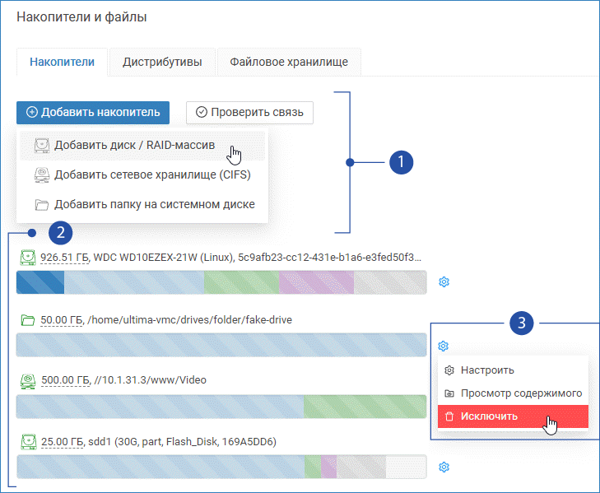The height and width of the screenshot is (493, 600).
Task: Open gear settings for fake-drive folder
Action: pos(444,345)
